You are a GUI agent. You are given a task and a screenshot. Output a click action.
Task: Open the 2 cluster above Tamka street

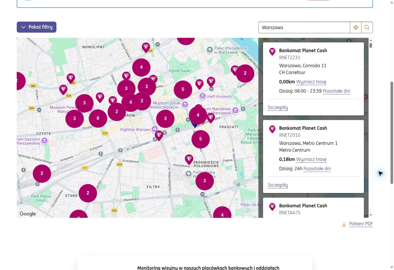click(245, 73)
